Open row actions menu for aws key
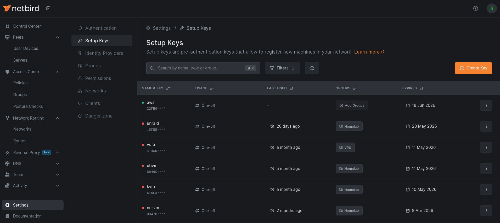Screen dimensions: 500x223 coord(486,105)
